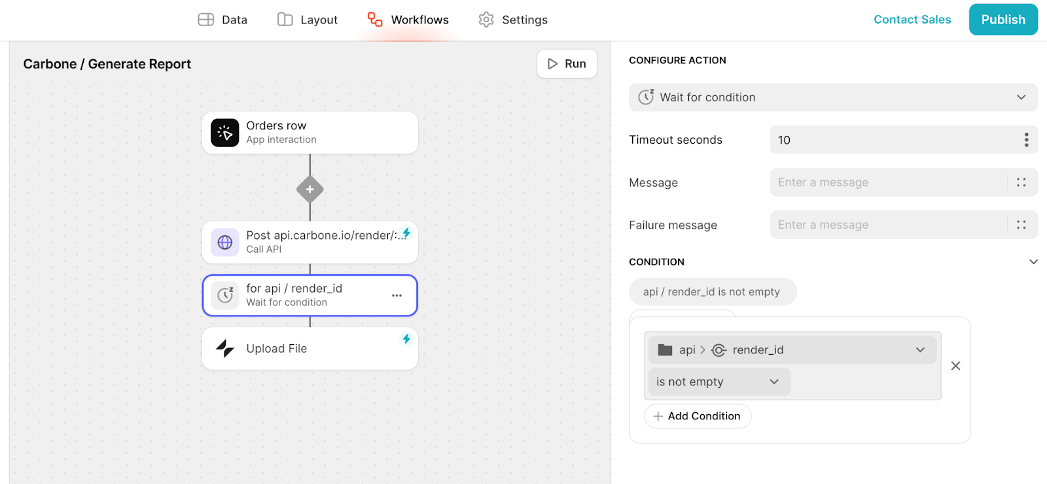Click the Carbone / Generate Report title
This screenshot has width=1047, height=484.
(x=107, y=64)
